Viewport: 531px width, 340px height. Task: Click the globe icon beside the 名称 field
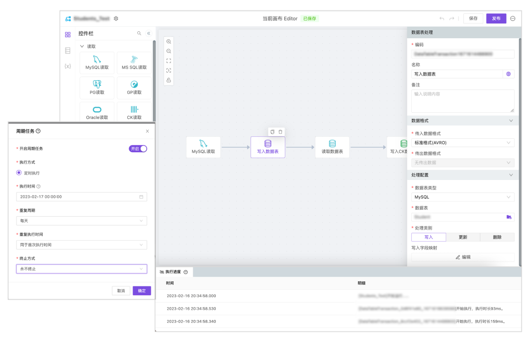pyautogui.click(x=508, y=74)
